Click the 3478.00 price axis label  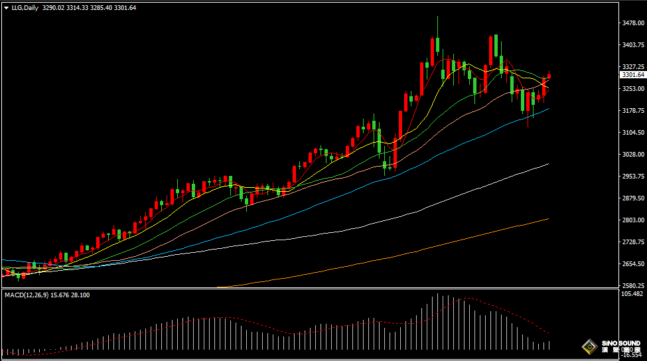(x=634, y=23)
